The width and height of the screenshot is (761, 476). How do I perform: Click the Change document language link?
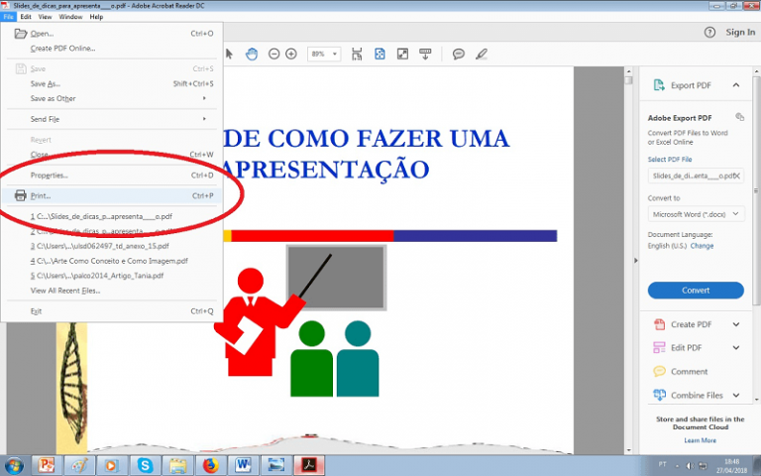pyautogui.click(x=702, y=245)
